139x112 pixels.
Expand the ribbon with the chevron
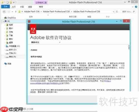[133, 7]
